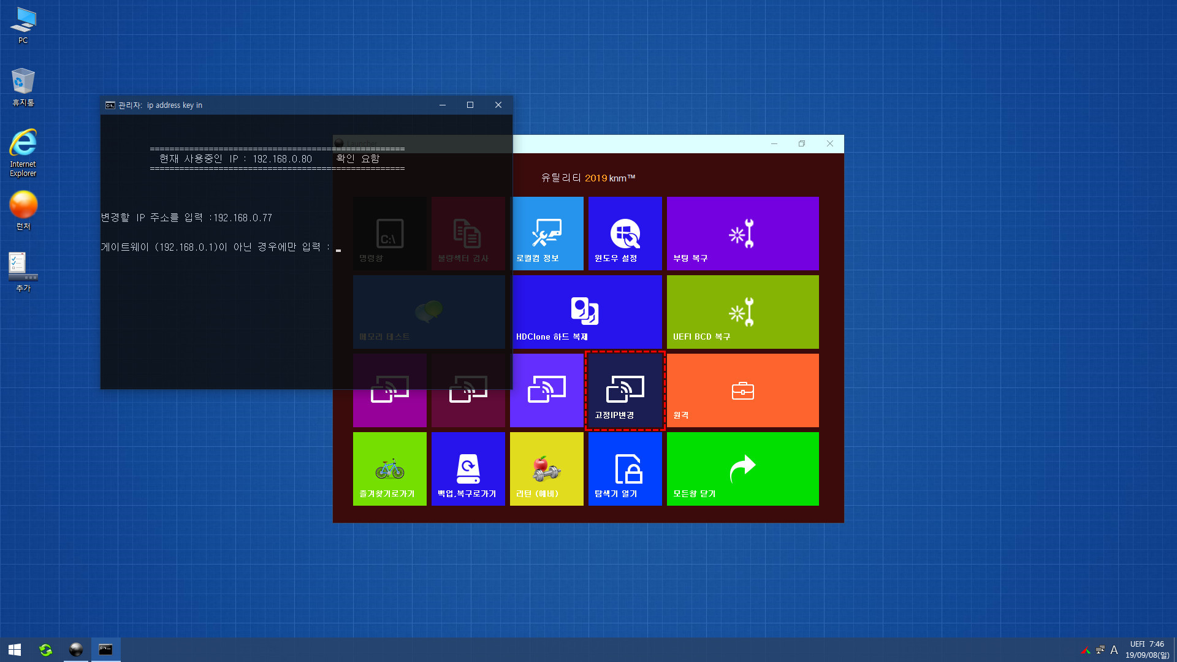The height and width of the screenshot is (662, 1177).
Task: Open the UEFI BCD 복구 tile
Action: [743, 312]
